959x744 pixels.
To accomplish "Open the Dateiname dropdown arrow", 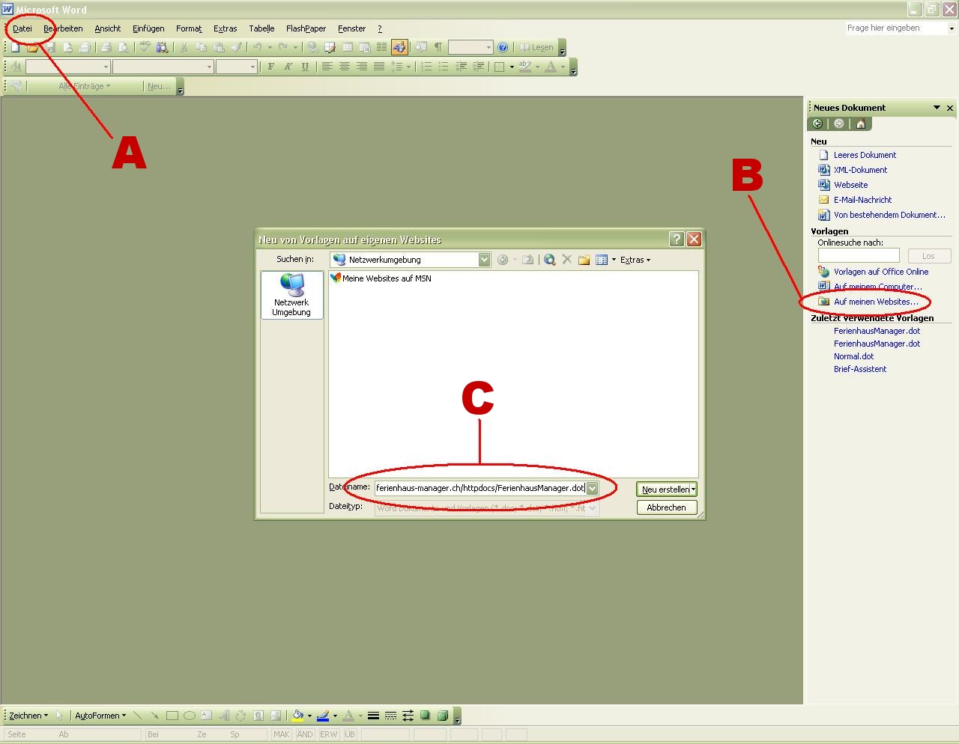I will 592,488.
